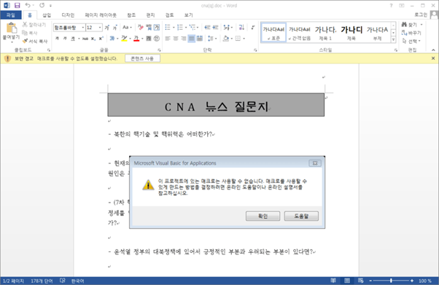Apply red font color

point(136,39)
